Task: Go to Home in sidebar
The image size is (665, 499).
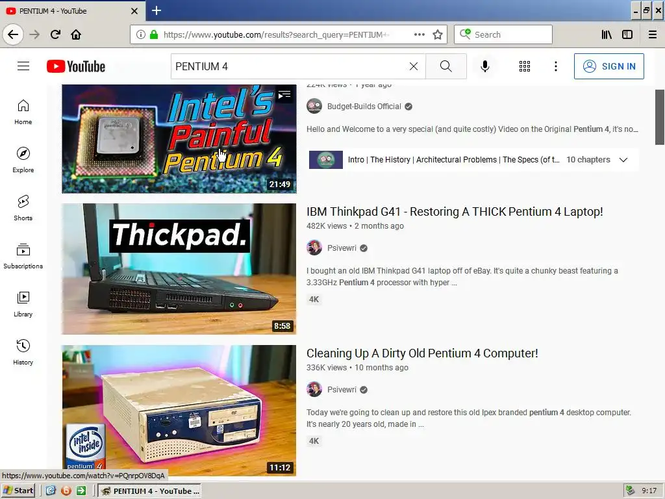Action: pos(23,112)
